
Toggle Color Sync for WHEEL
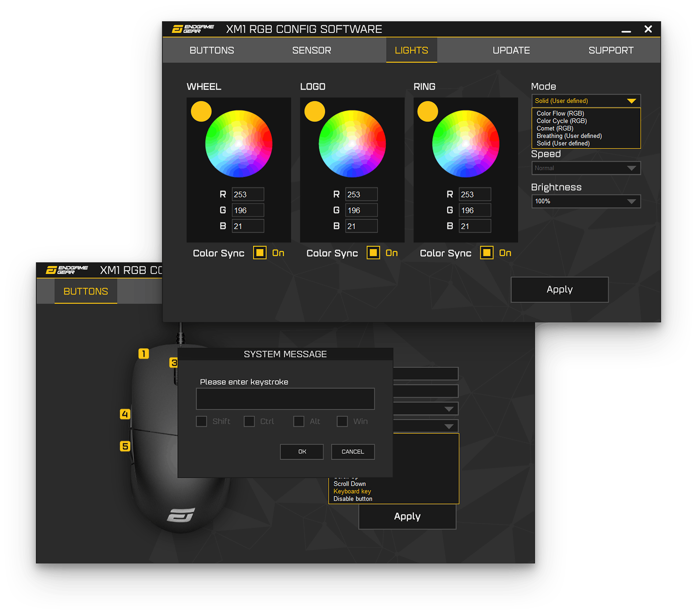click(x=259, y=253)
